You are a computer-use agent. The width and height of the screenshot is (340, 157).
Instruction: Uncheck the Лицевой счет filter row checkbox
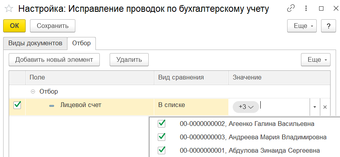17,105
